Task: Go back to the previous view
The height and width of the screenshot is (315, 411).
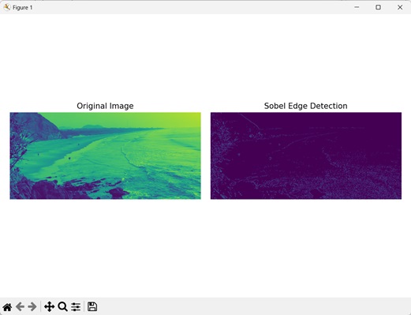Action: click(x=21, y=307)
